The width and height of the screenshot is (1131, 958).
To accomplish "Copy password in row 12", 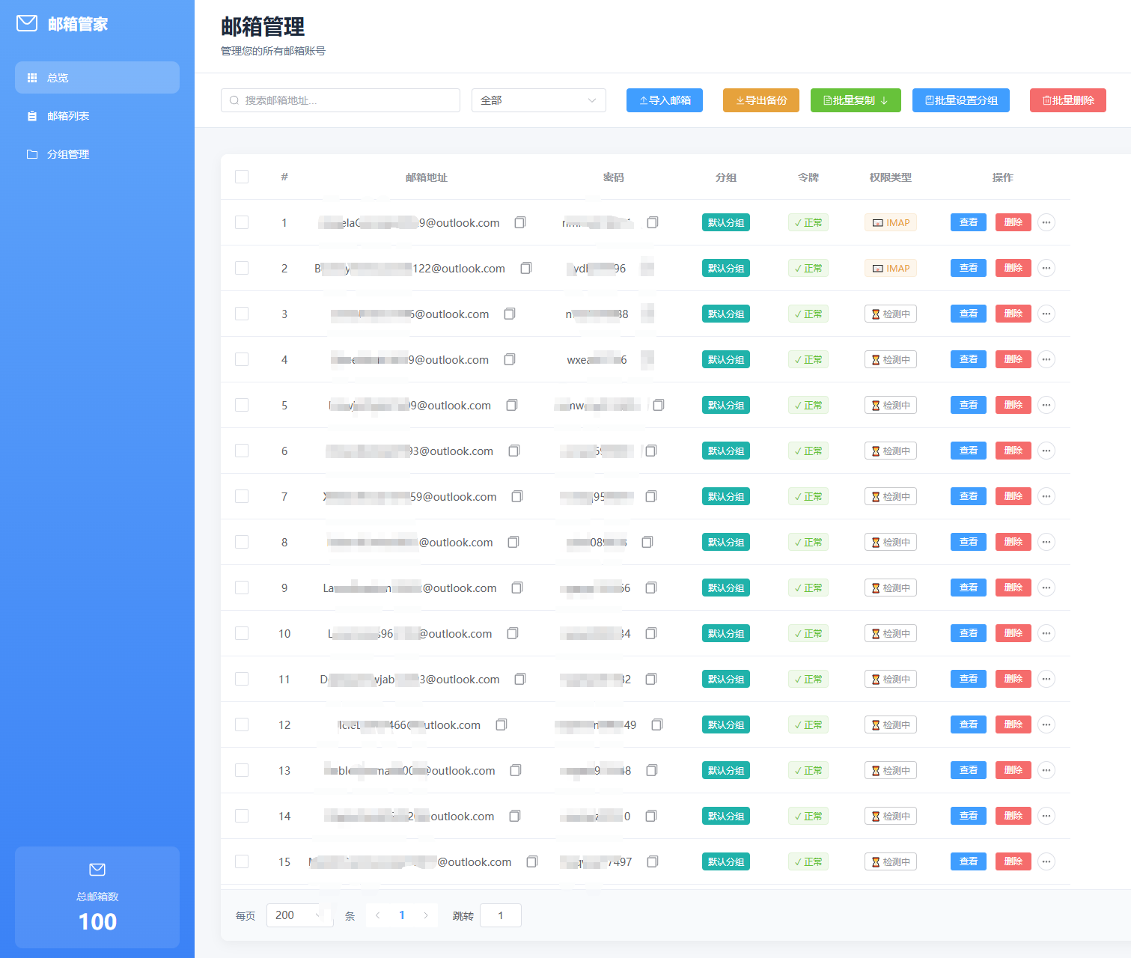I will coord(657,724).
